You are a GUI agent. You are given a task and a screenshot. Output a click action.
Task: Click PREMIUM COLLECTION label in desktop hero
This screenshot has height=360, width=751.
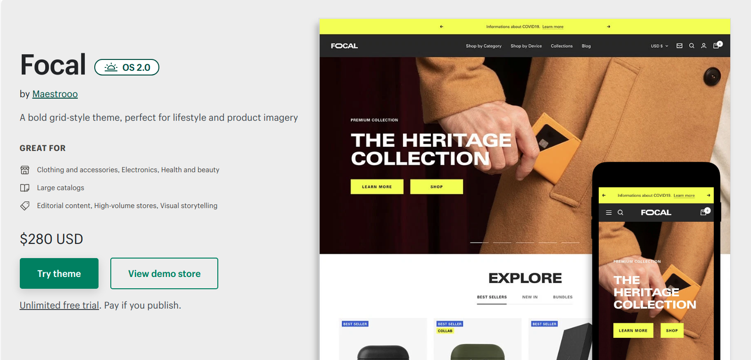pos(374,120)
